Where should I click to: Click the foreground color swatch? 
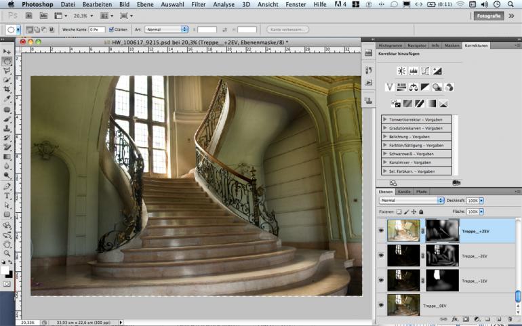click(5, 269)
